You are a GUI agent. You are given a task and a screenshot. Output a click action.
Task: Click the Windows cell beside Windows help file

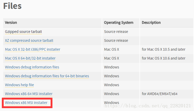coord(111,85)
